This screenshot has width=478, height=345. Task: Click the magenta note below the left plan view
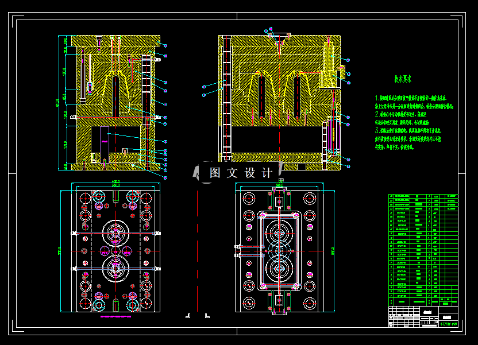pyautogui.click(x=116, y=317)
